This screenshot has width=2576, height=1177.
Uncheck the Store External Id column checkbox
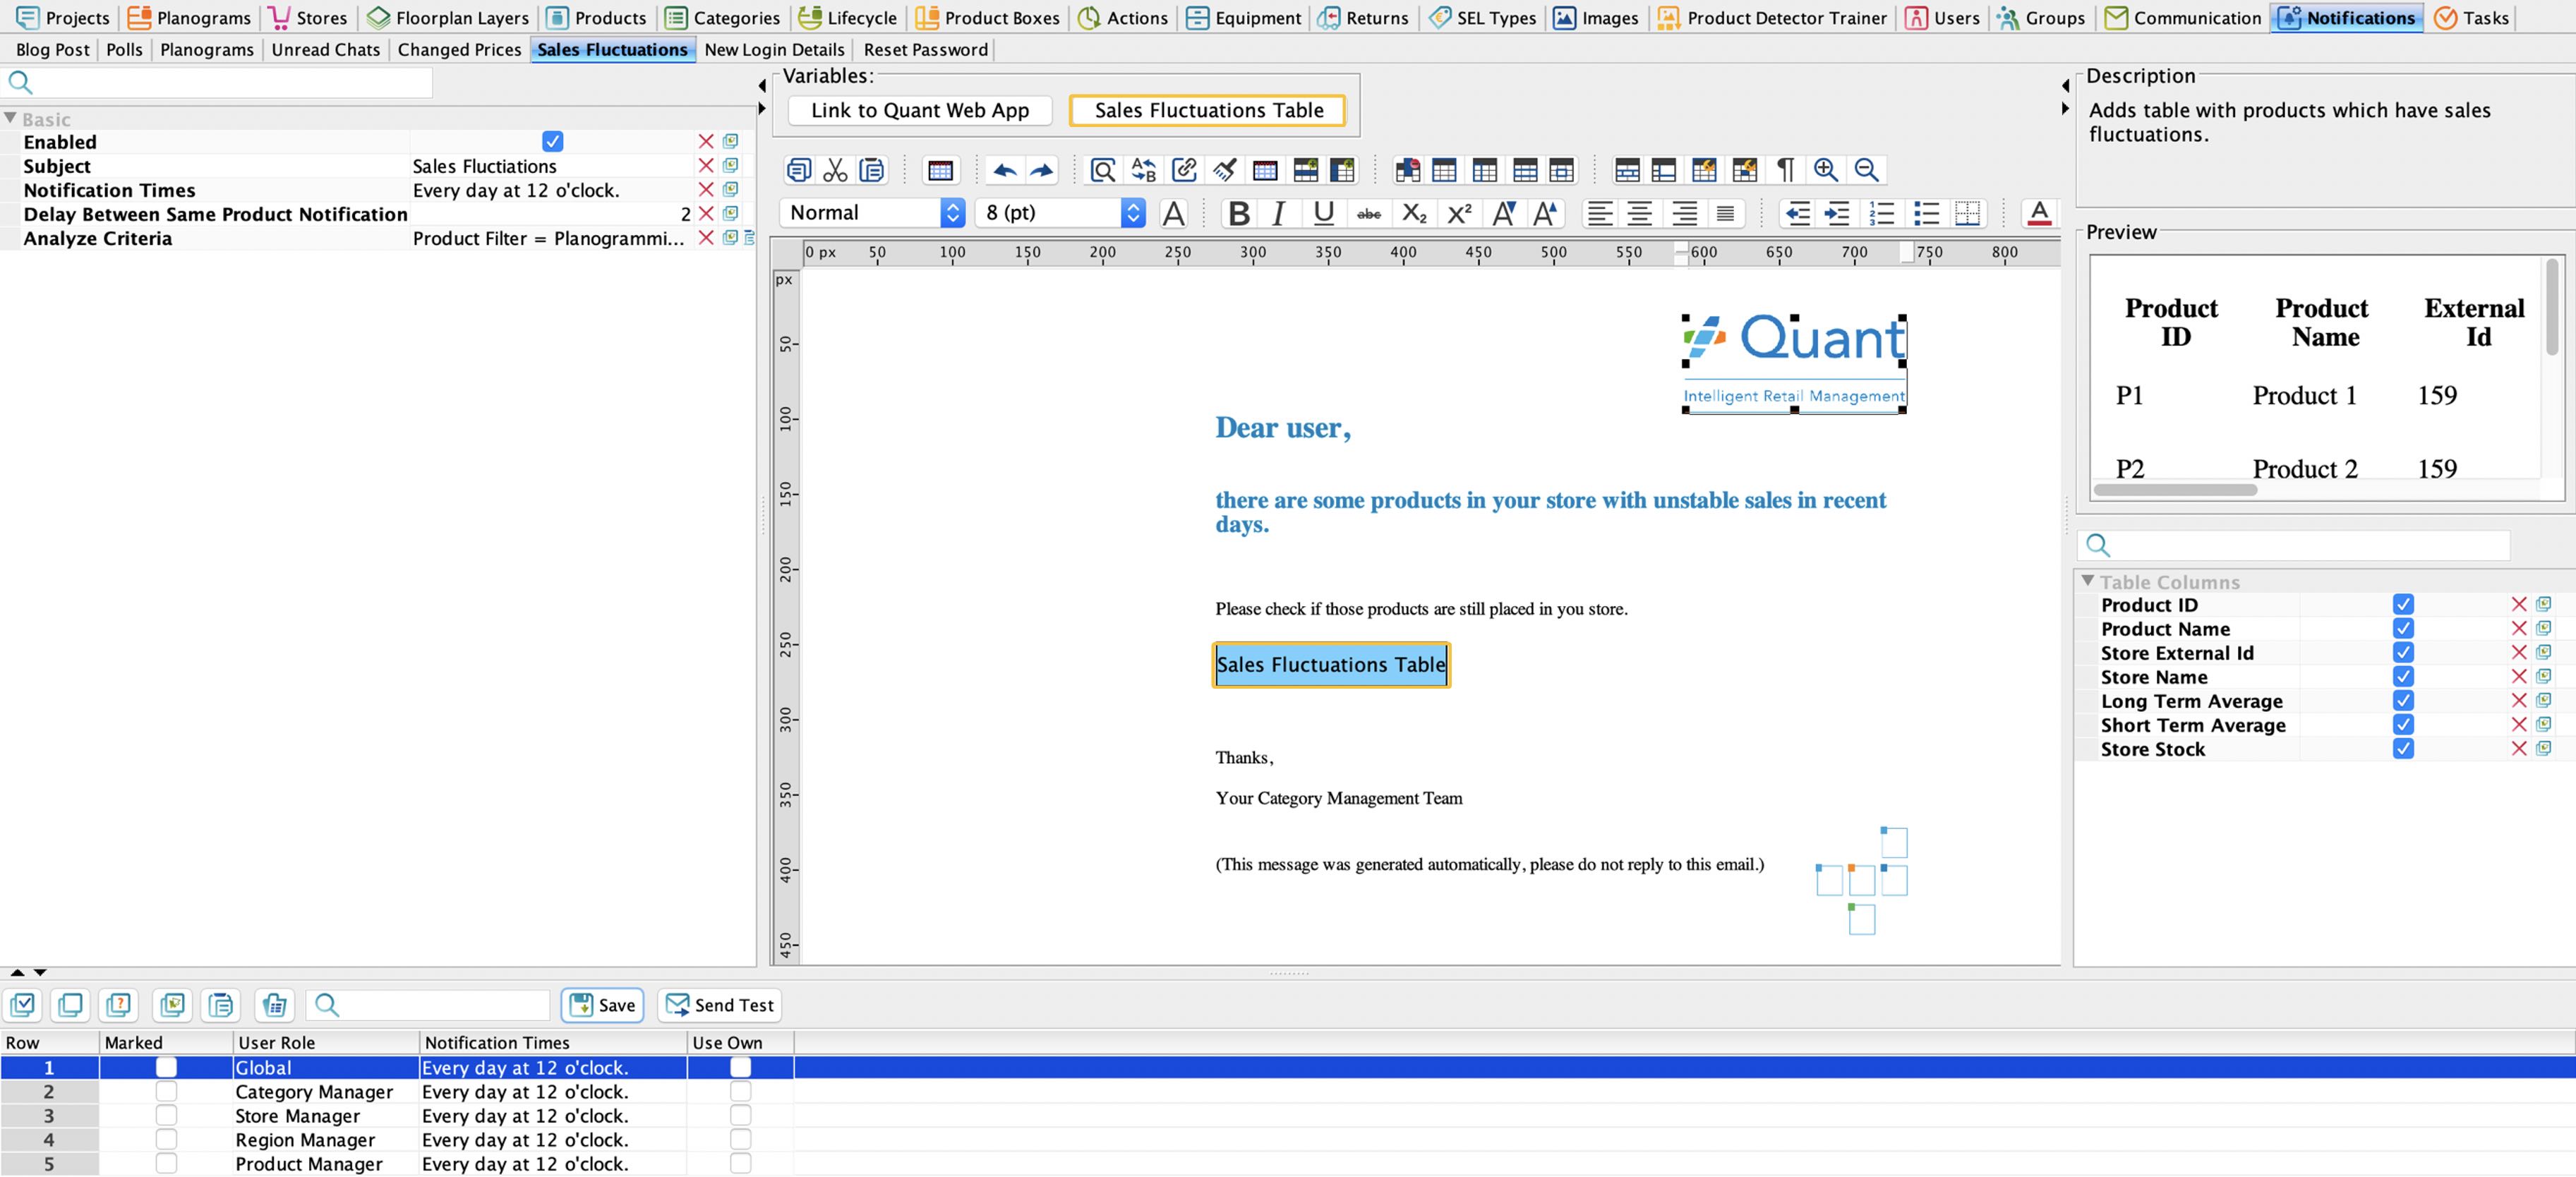[x=2403, y=653]
